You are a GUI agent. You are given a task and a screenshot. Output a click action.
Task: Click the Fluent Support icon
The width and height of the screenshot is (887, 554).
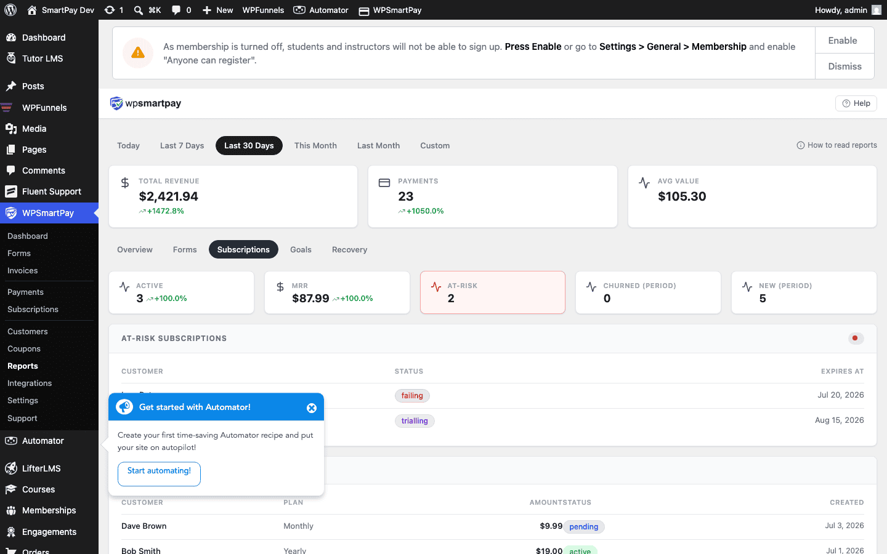[11, 191]
